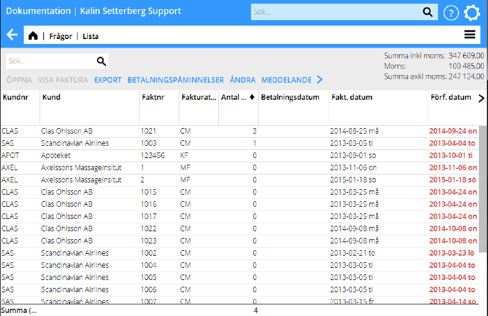
Task: Click top bar search magnifier icon
Action: [428, 12]
